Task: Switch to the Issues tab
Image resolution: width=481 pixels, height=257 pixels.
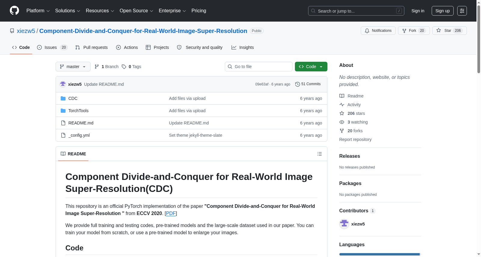Action: coord(52,47)
